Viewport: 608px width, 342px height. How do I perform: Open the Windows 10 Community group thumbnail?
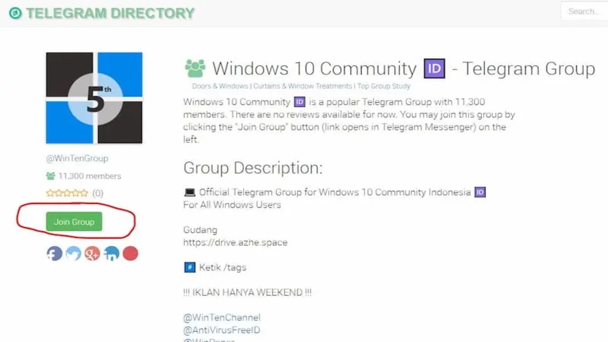click(94, 98)
